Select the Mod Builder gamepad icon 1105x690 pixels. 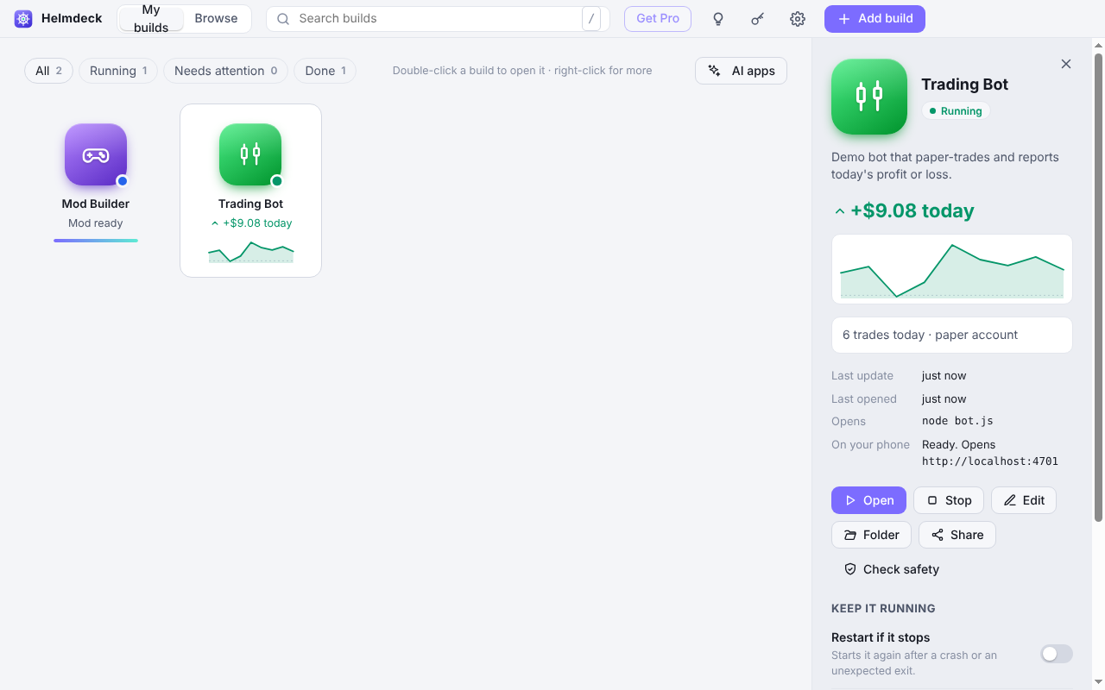point(96,154)
